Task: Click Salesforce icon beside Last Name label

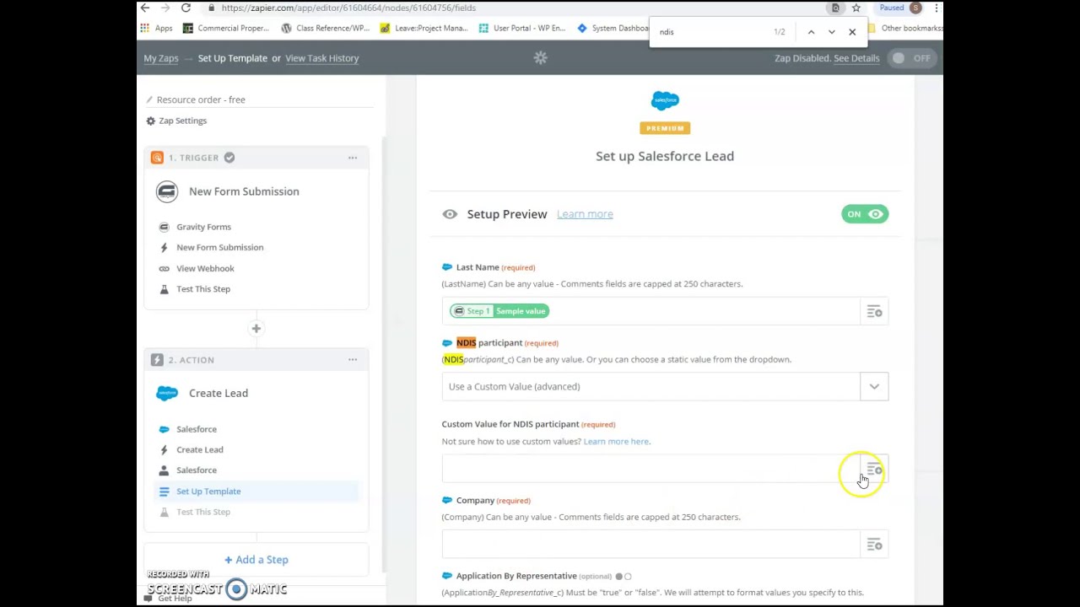Action: point(447,267)
